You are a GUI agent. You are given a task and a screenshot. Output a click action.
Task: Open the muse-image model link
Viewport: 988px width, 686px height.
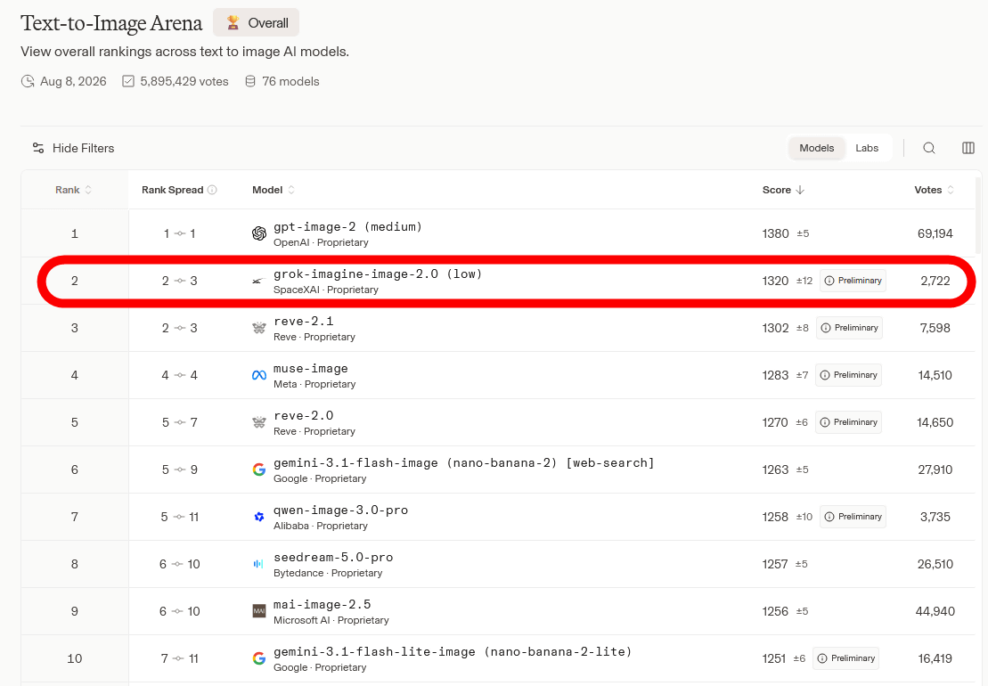coord(311,369)
